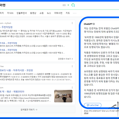Viewport: 119px width, 119px height.
Task: Switch to the 동영상 tab
Action: click(x=33, y=13)
